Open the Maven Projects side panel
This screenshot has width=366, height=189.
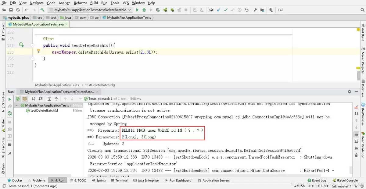pyautogui.click(x=363, y=60)
